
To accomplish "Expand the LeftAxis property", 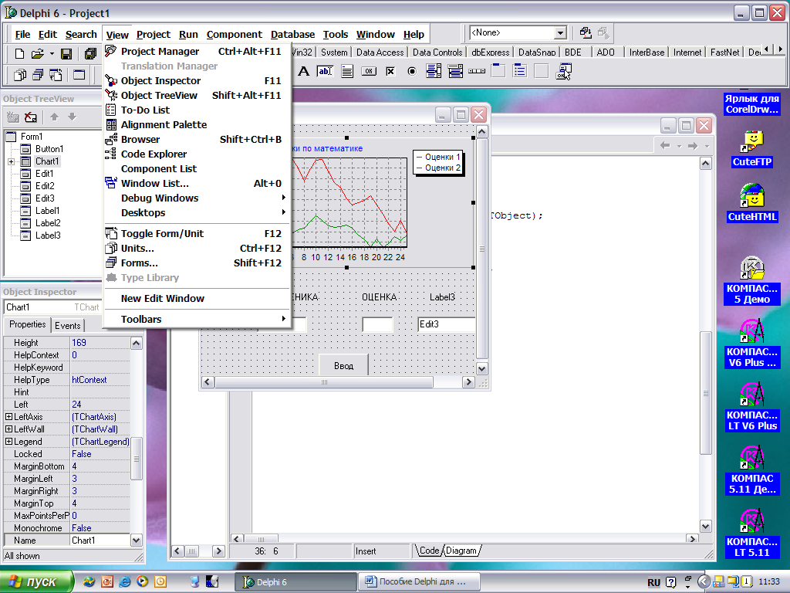I will pyautogui.click(x=8, y=416).
